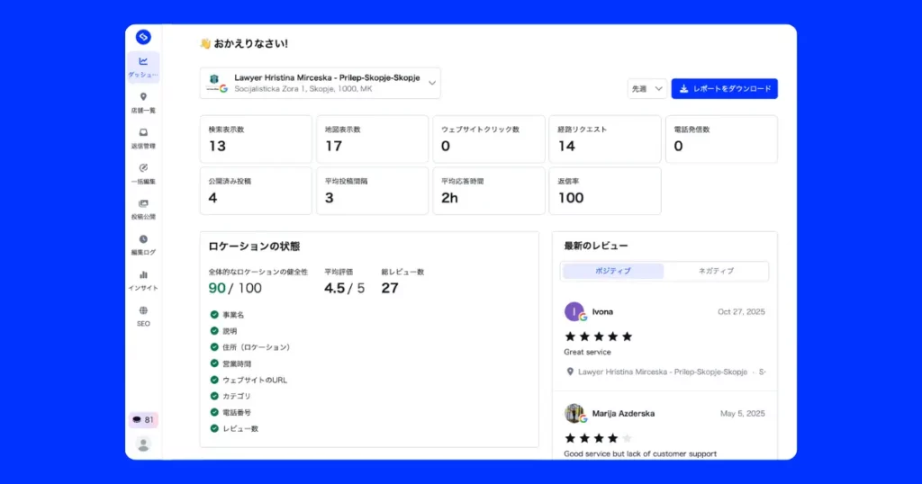Click green check icon beside 住所（ロケーション）
This screenshot has width=922, height=484.
(214, 347)
